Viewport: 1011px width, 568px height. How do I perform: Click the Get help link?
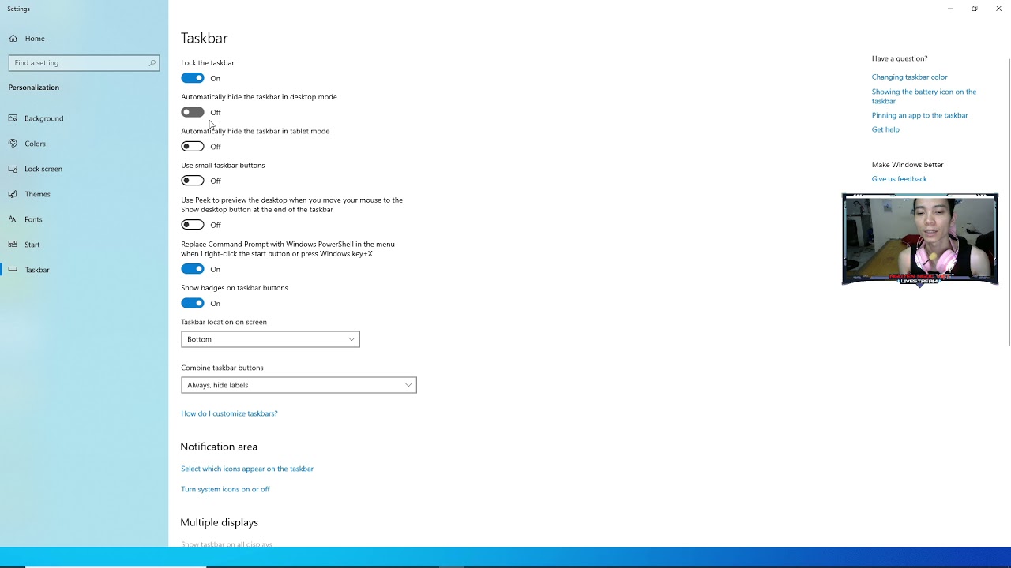[885, 129]
